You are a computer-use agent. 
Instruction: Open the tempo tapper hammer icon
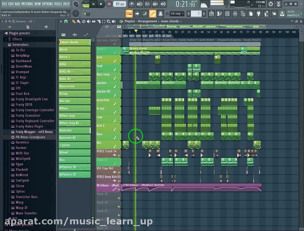(x=267, y=14)
